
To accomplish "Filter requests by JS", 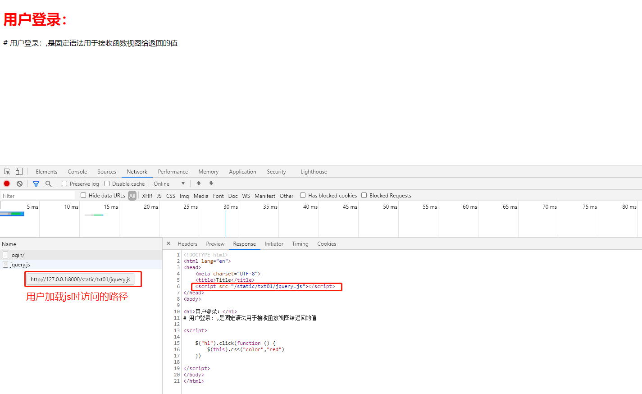I will 159,196.
